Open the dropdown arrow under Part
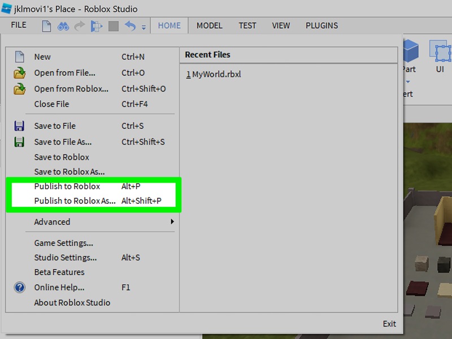The width and height of the screenshot is (452, 339). 408,82
